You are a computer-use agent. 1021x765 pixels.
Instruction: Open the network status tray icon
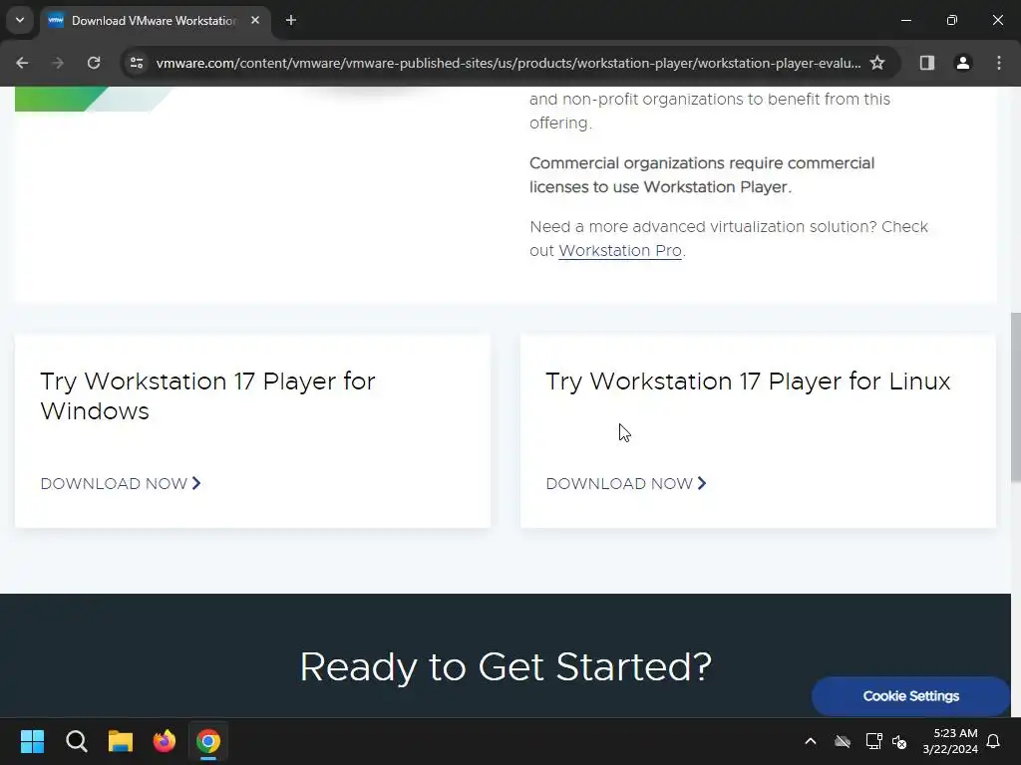click(x=873, y=741)
